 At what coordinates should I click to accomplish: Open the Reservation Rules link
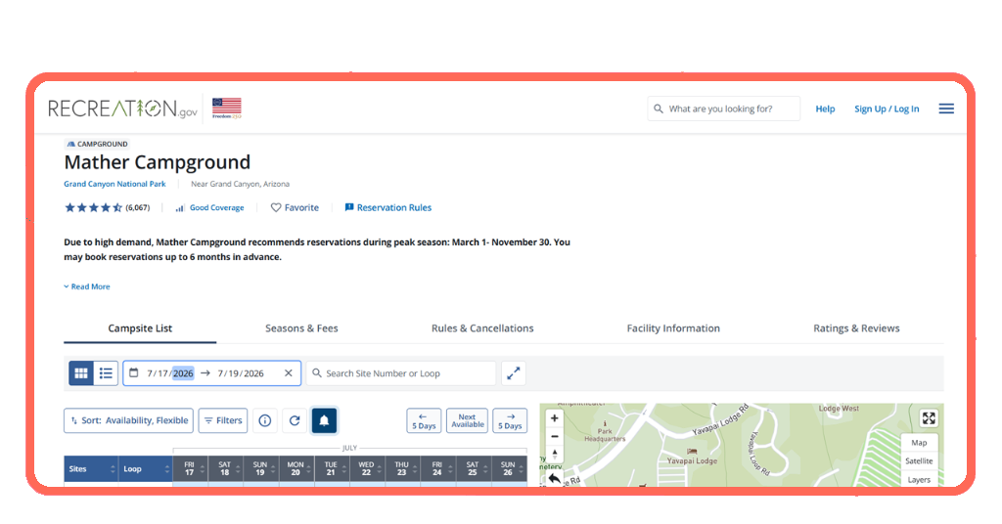(x=388, y=207)
